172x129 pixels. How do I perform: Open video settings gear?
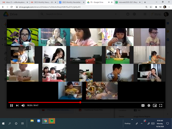[x=149, y=106]
